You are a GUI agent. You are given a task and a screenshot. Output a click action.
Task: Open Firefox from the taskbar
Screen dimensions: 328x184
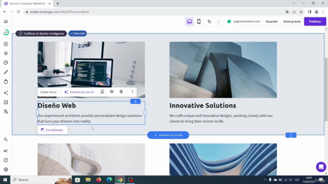point(98,179)
